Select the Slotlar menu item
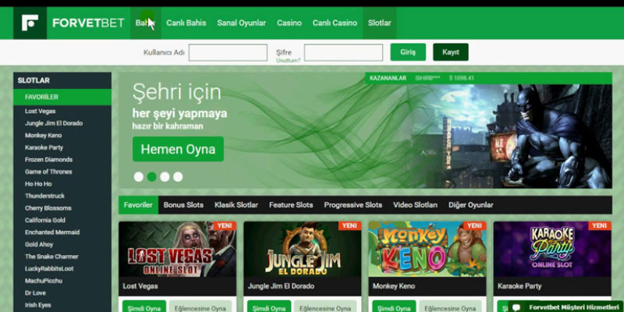Viewport: 624px width, 312px height. [x=380, y=23]
